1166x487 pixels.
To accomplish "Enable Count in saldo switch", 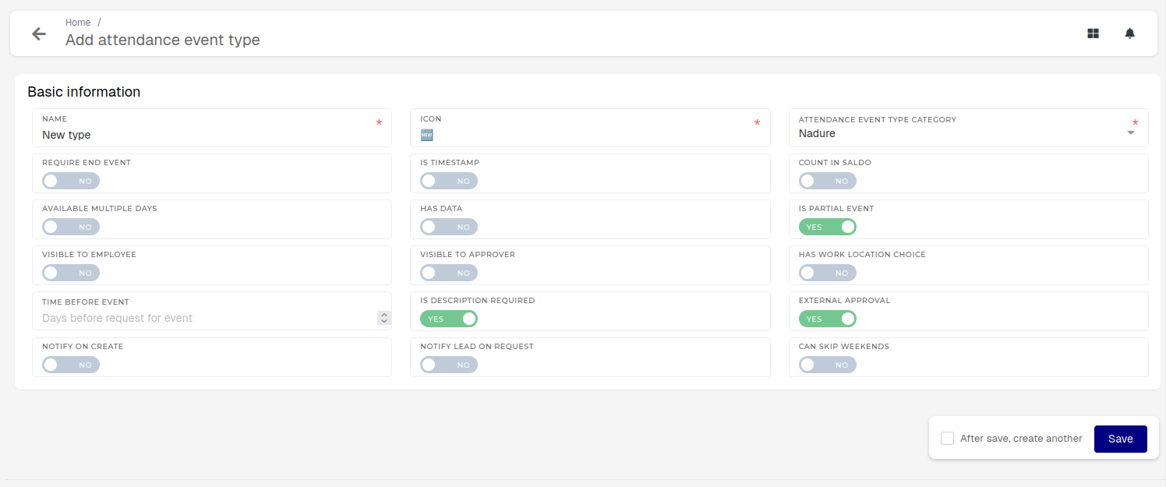I will (828, 181).
